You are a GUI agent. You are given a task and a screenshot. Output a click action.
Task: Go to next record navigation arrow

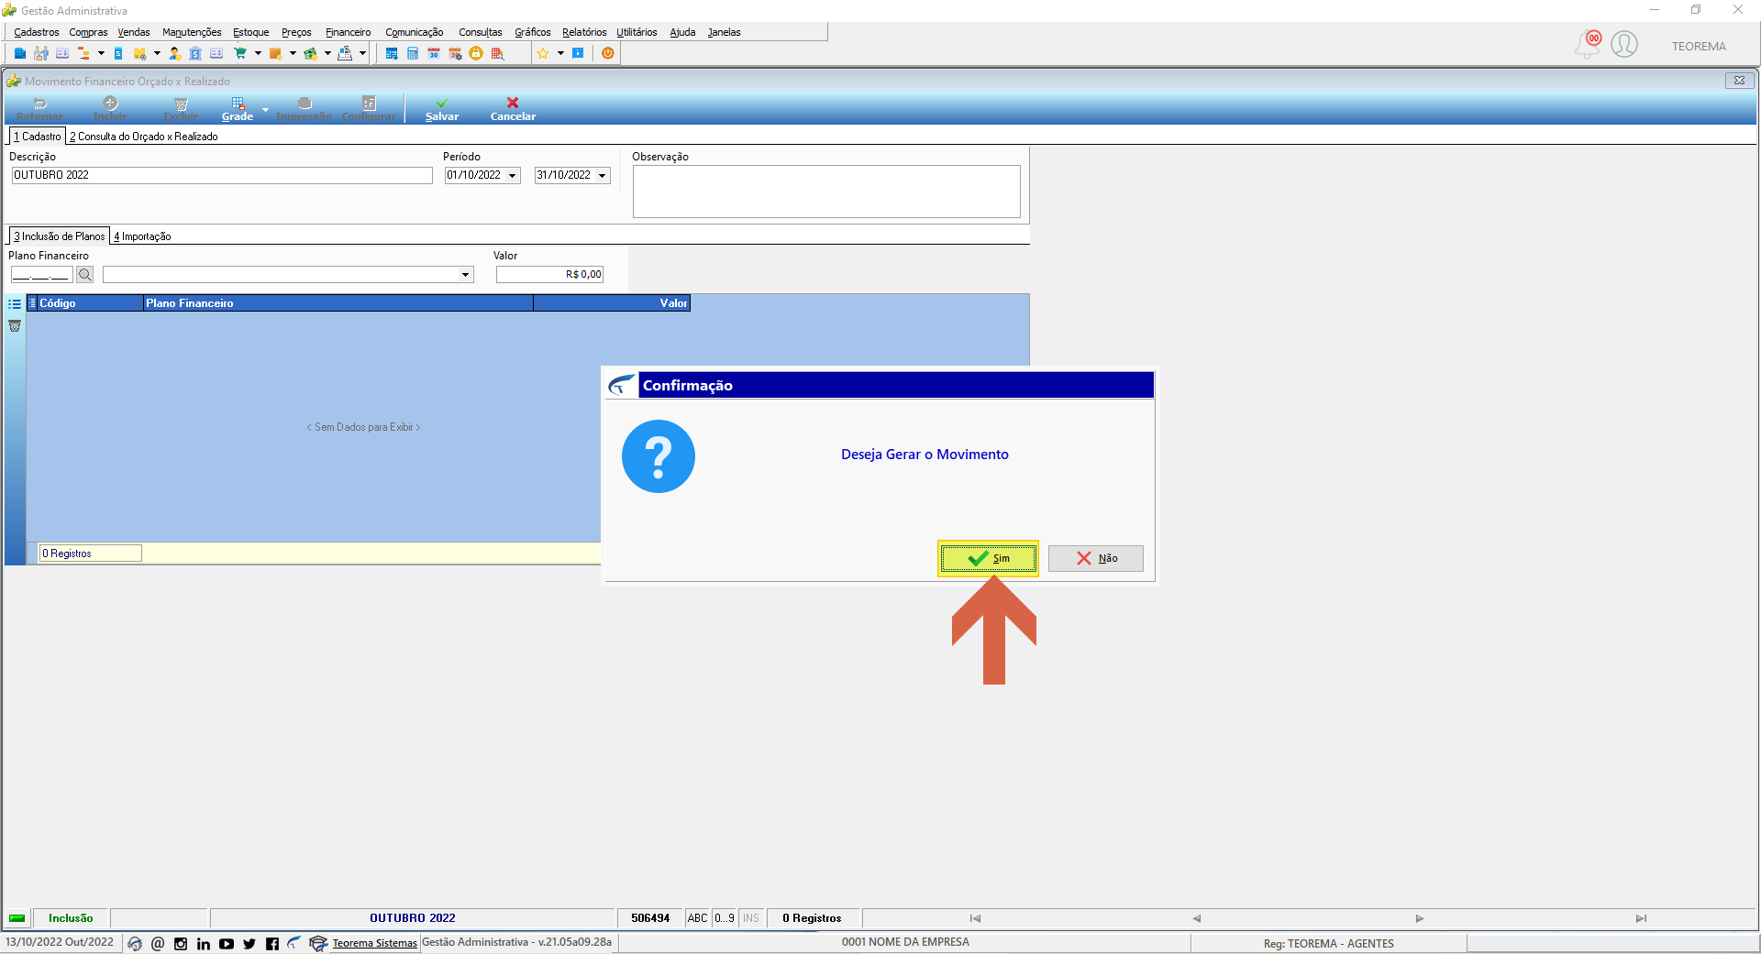pyautogui.click(x=1419, y=918)
